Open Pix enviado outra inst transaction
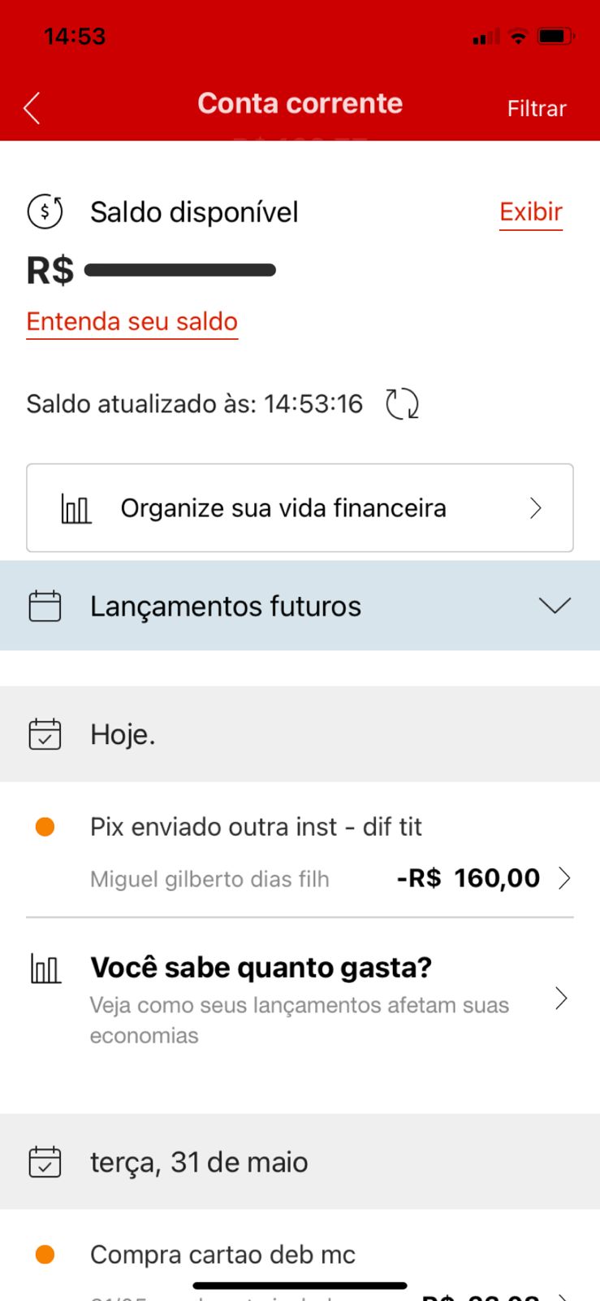600x1301 pixels. point(256,827)
